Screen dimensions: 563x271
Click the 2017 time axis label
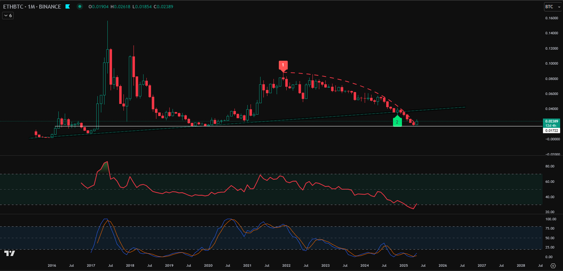(91, 265)
